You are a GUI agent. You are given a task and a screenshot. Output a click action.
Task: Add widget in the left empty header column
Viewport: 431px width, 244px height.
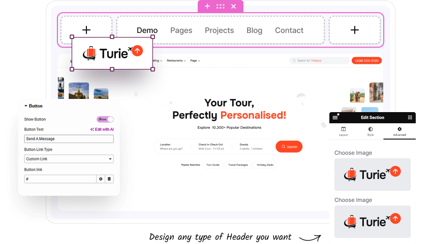[x=86, y=30]
